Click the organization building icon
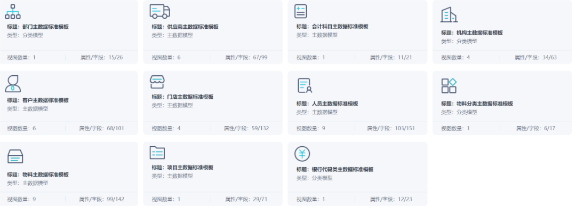This screenshot has width=576, height=213. click(449, 15)
